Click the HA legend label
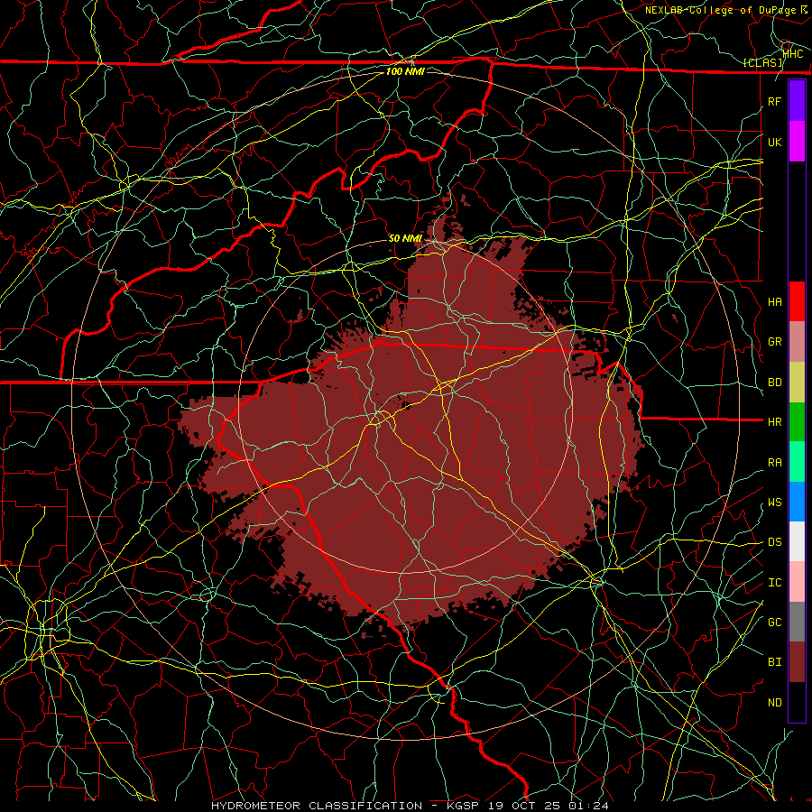 point(775,301)
